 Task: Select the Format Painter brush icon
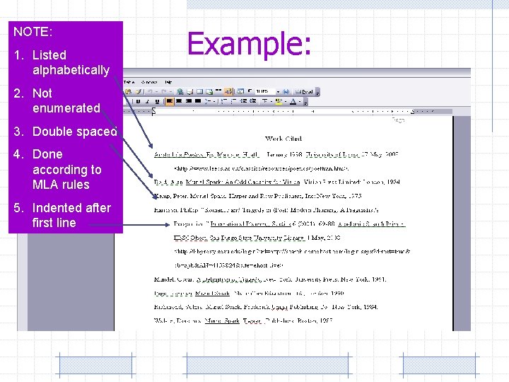coord(139,91)
